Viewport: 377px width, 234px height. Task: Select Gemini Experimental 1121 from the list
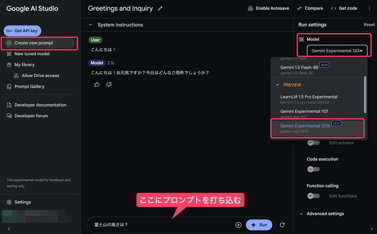[304, 114]
